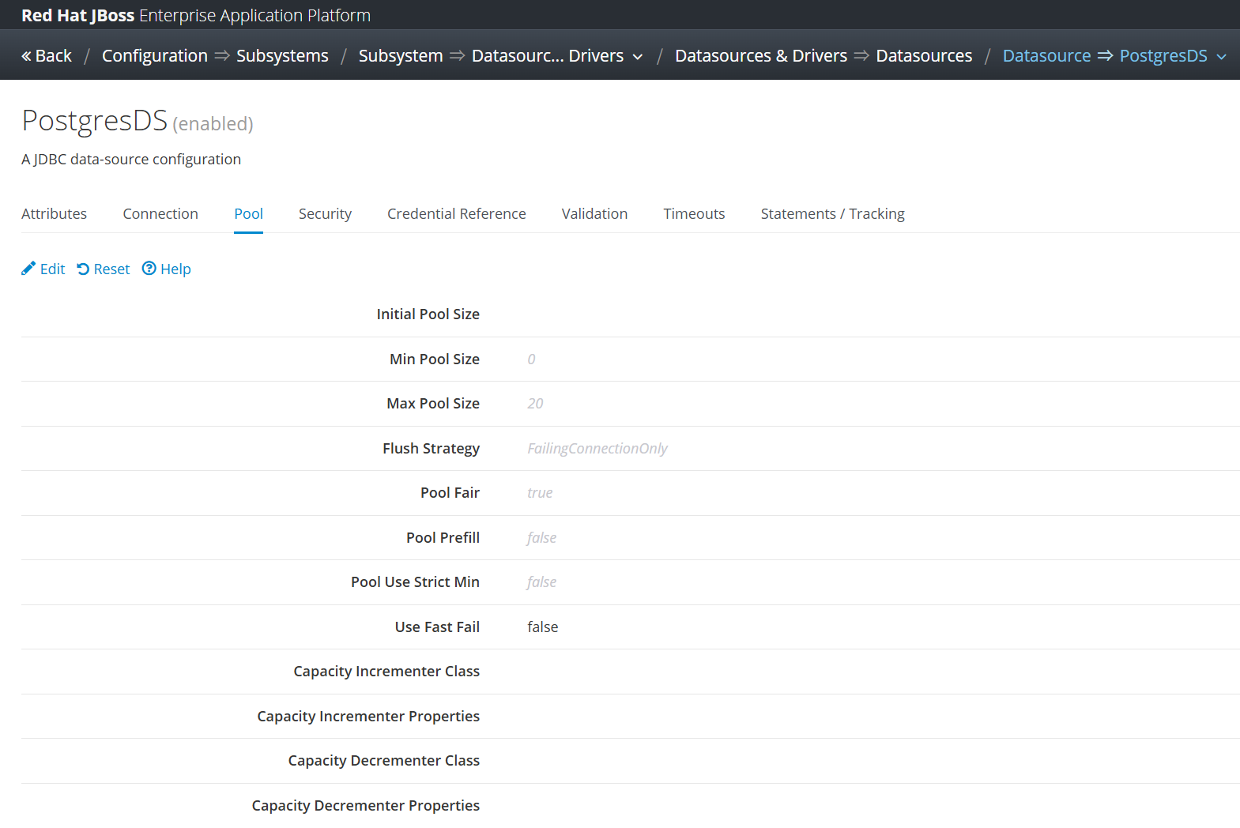Viewport: 1240px width, 828px height.
Task: Open the Credential Reference tab
Action: [457, 214]
